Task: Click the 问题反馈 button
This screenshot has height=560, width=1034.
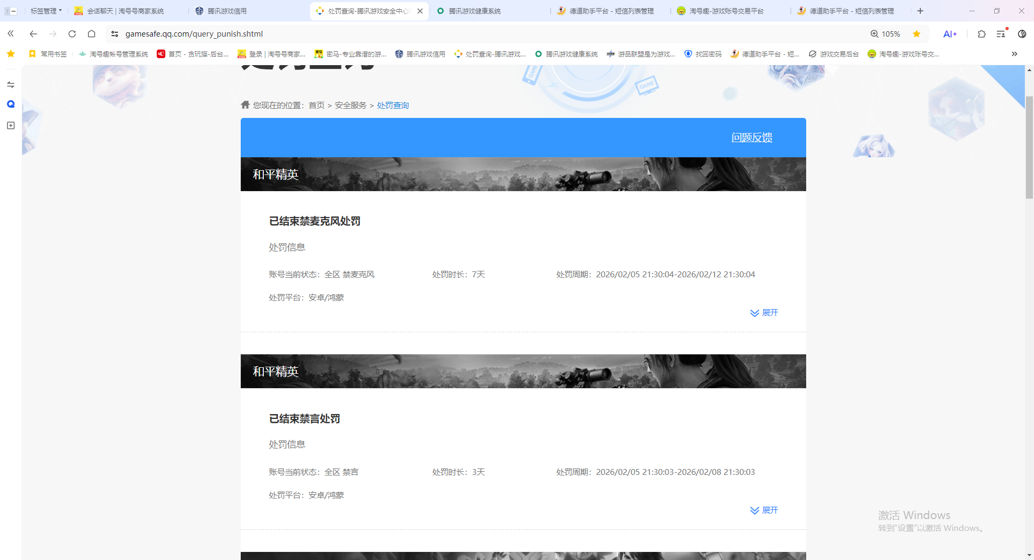Action: [752, 137]
